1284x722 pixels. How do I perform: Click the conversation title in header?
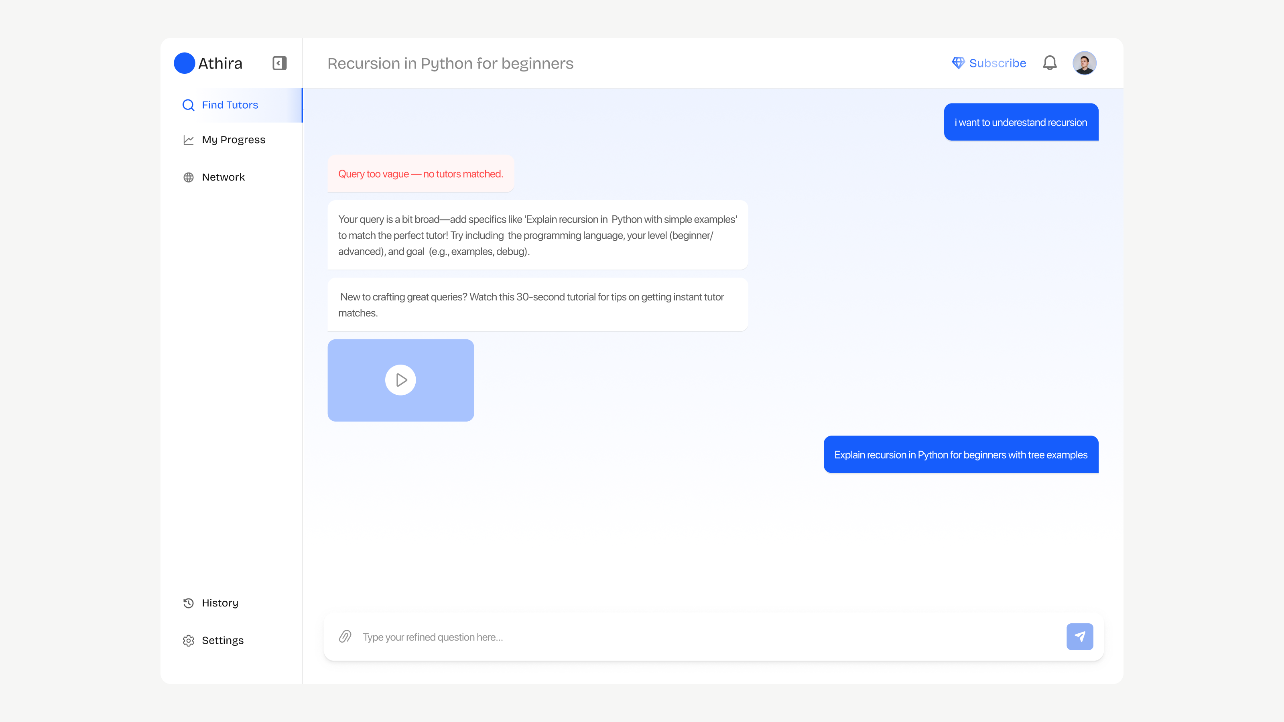(x=450, y=63)
